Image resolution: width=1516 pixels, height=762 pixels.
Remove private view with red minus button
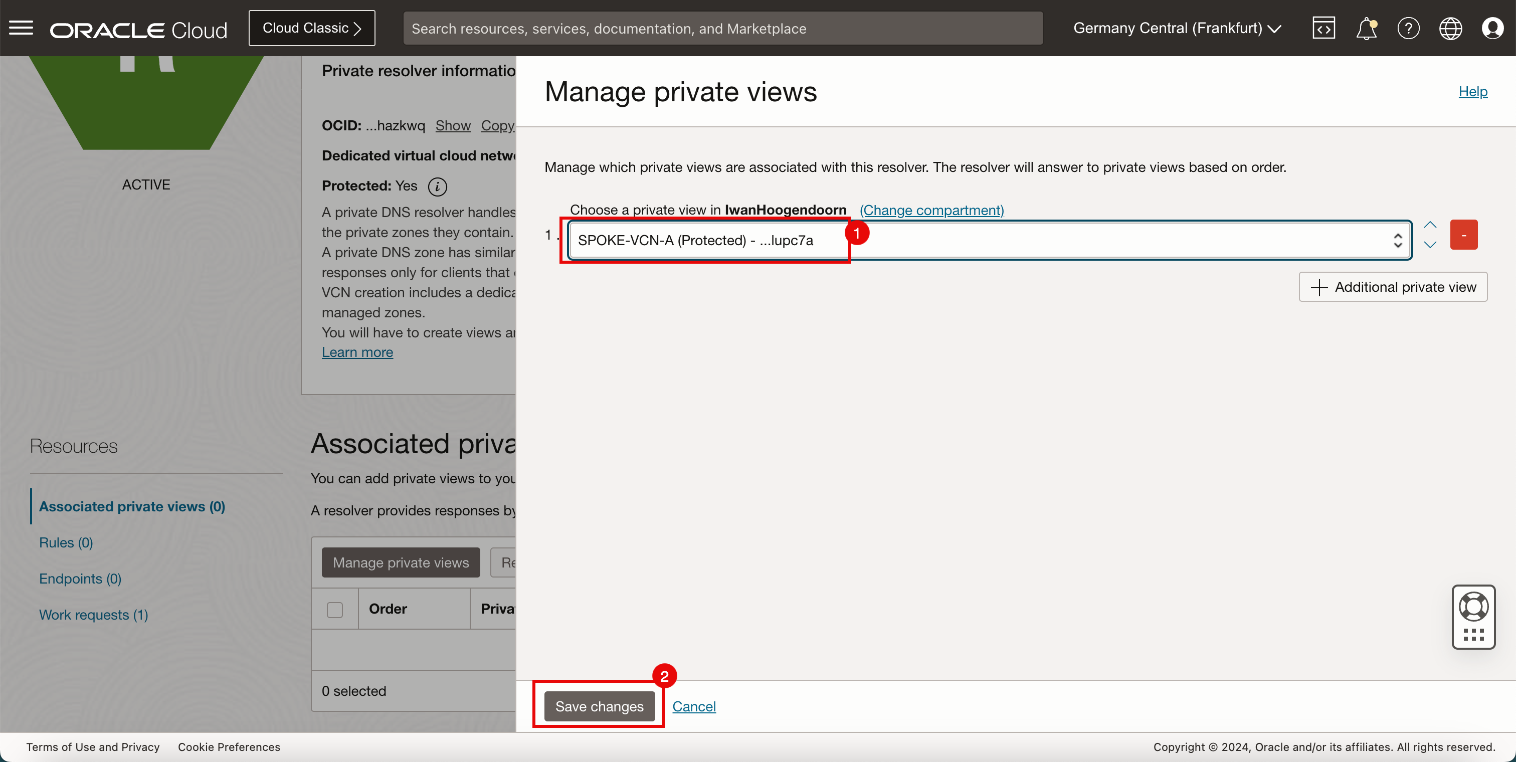[1464, 235]
